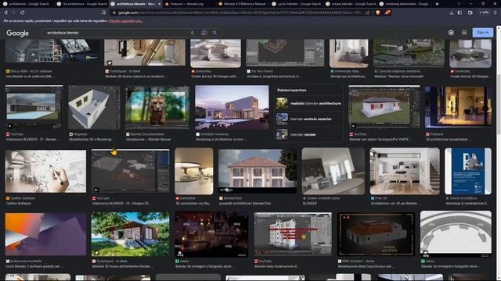501x281 pixels.
Task: Select related search blender archviz exterior
Action: (x=308, y=119)
